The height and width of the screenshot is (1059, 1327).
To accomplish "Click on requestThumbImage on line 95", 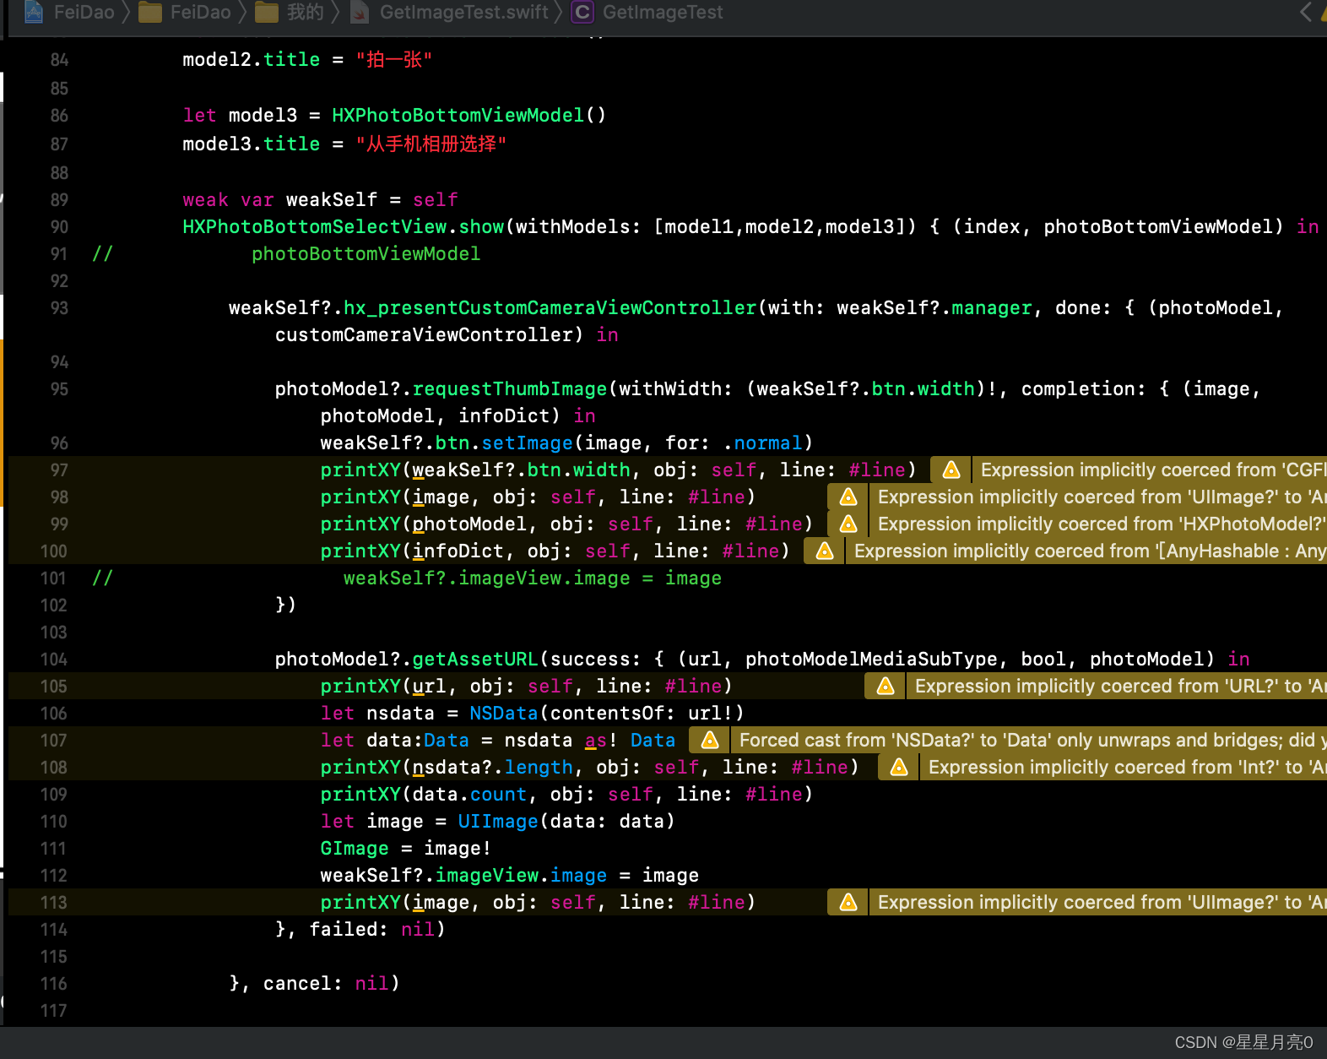I will point(510,388).
